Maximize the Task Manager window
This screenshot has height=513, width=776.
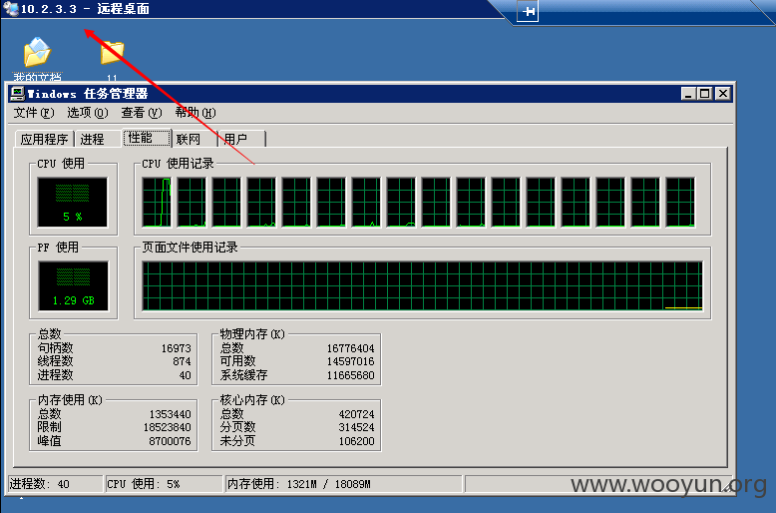click(x=705, y=93)
